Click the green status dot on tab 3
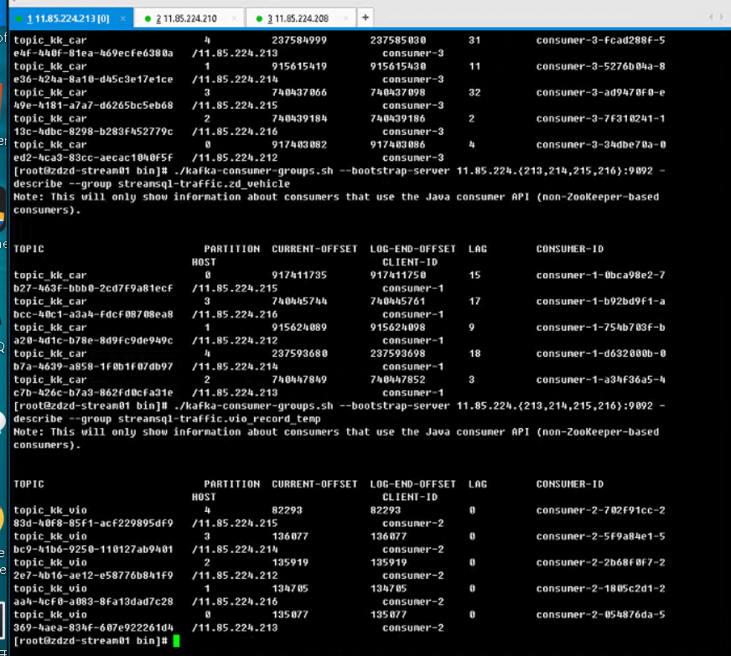The height and width of the screenshot is (656, 731). pyautogui.click(x=260, y=18)
